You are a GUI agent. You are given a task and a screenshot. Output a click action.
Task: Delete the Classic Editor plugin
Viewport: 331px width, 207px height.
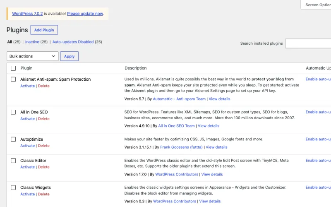coord(44,167)
